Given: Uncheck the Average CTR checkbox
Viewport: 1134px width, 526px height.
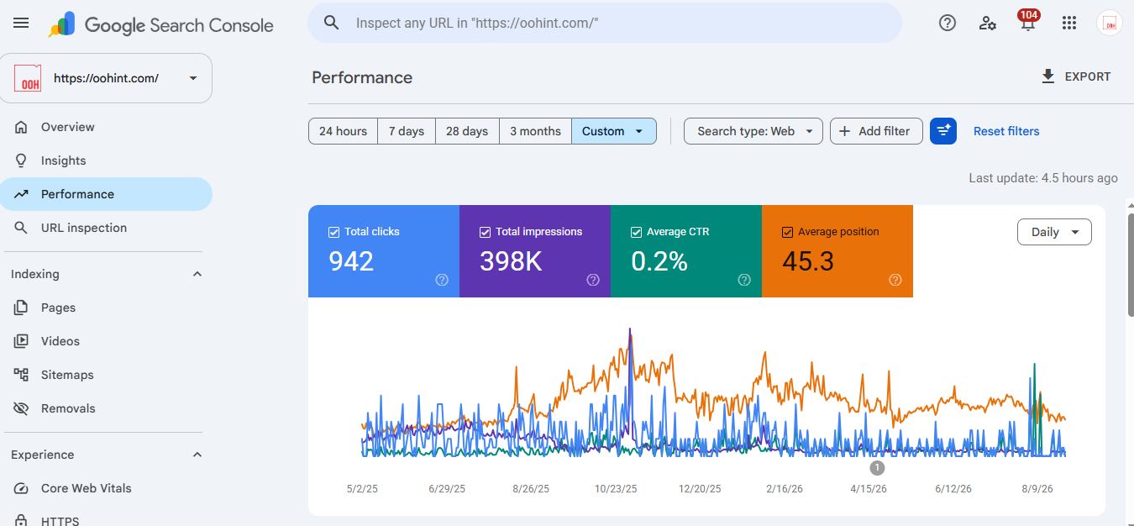Looking at the screenshot, I should (636, 232).
